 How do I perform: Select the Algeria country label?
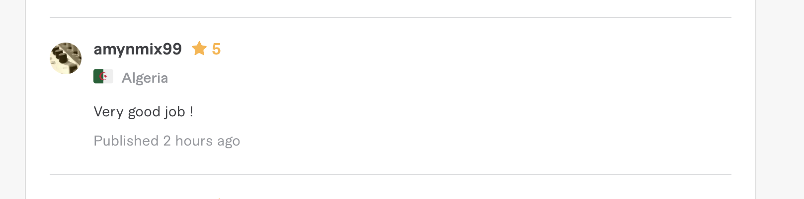[145, 78]
